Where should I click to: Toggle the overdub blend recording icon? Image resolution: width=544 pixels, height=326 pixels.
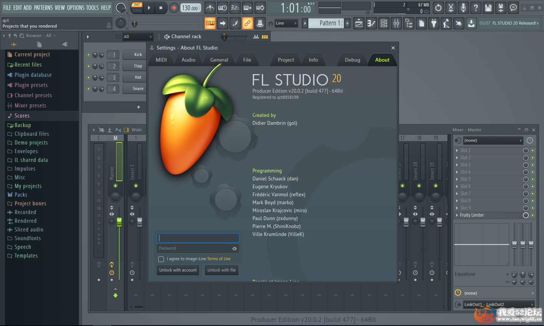coord(248,8)
